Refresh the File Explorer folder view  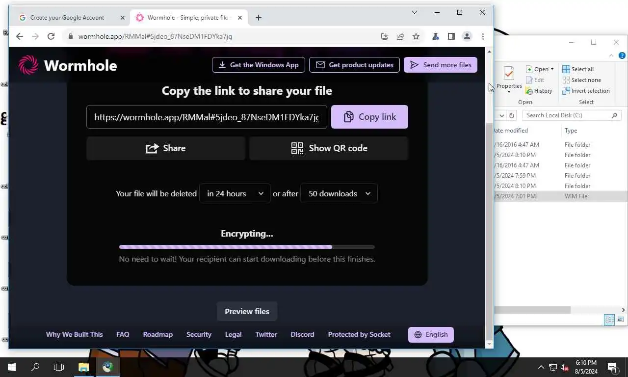[x=512, y=115]
